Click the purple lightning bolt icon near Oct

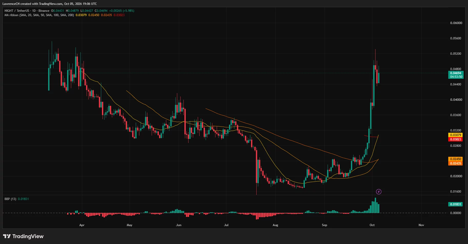tap(379, 192)
